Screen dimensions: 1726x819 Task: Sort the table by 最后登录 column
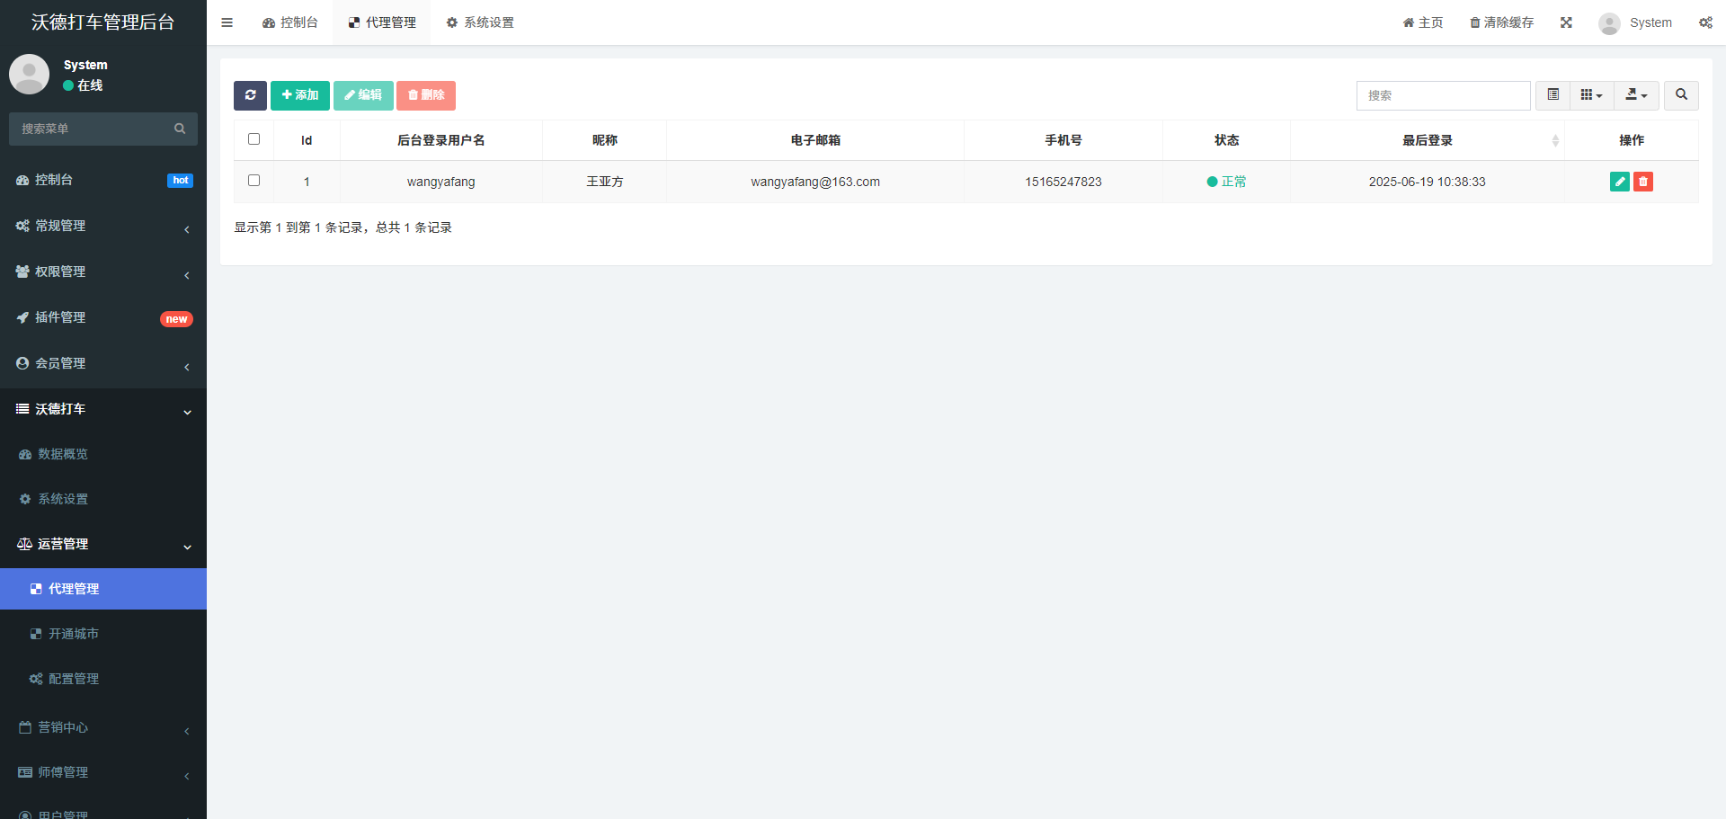tap(1428, 140)
